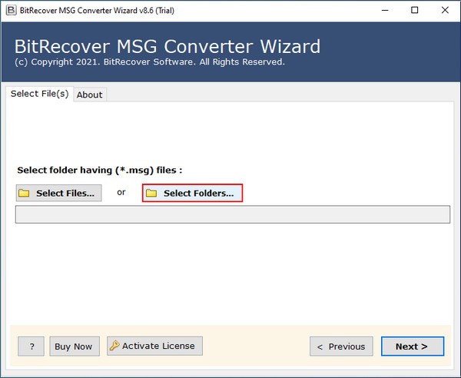
Task: Click the Select Folders... button
Action: [193, 193]
